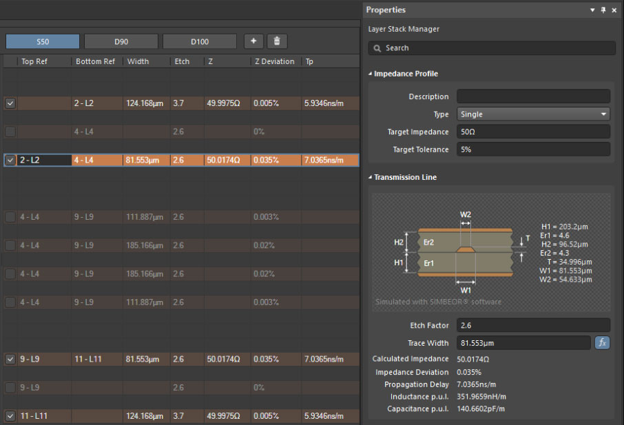Edit the Etch Factor field 2.6
This screenshot has height=425, width=624.
(533, 325)
